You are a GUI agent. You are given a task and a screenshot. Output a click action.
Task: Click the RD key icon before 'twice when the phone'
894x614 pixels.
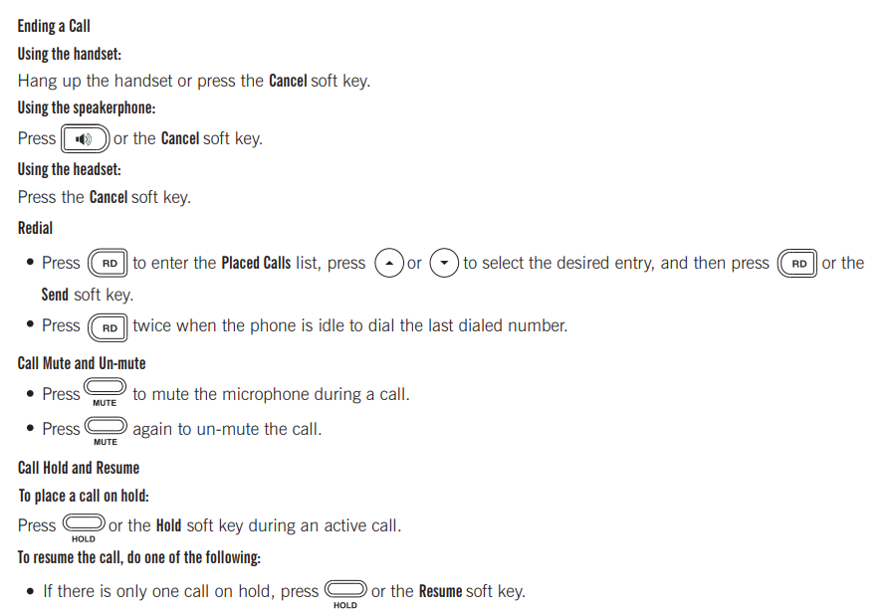pyautogui.click(x=108, y=327)
